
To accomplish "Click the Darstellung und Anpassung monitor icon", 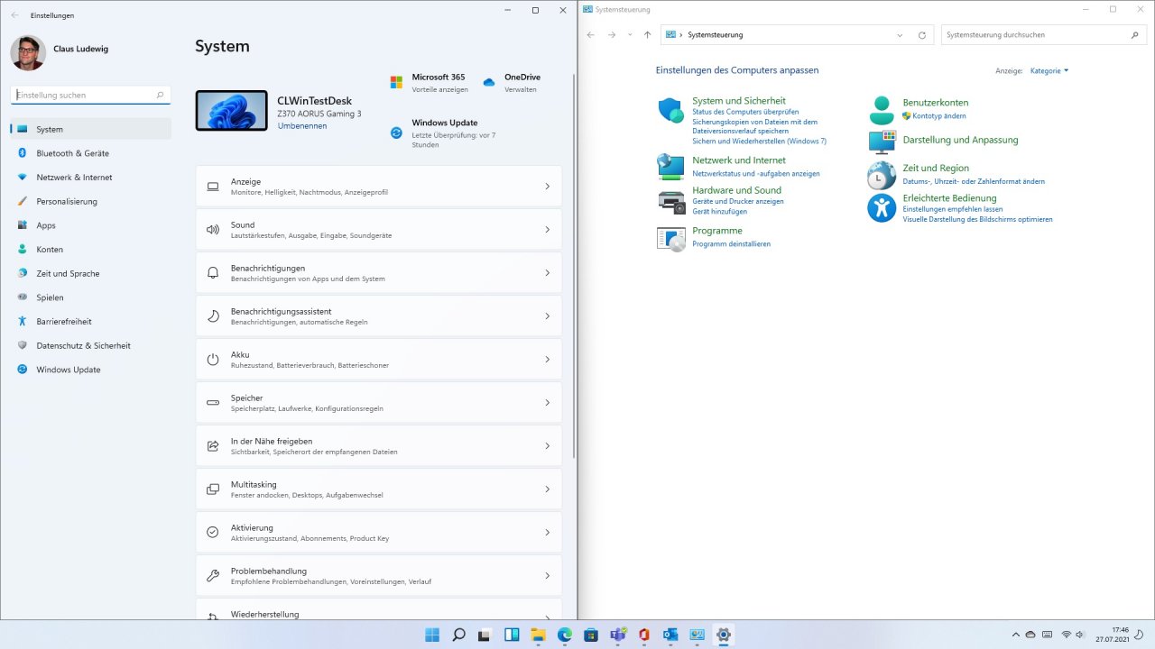I will 882,142.
